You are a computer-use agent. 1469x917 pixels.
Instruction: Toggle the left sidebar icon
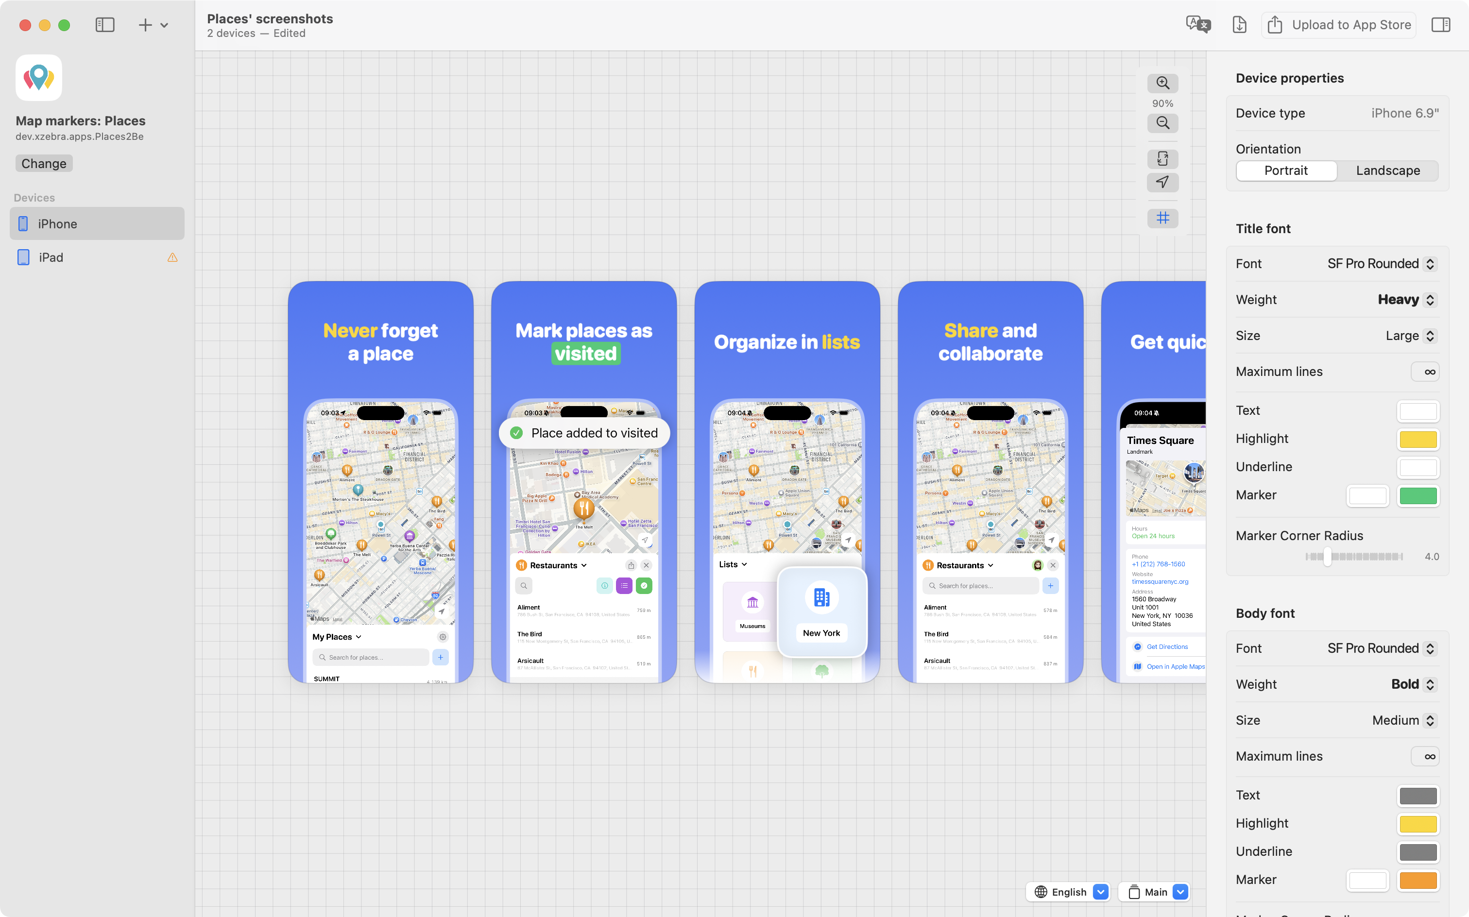coord(105,25)
